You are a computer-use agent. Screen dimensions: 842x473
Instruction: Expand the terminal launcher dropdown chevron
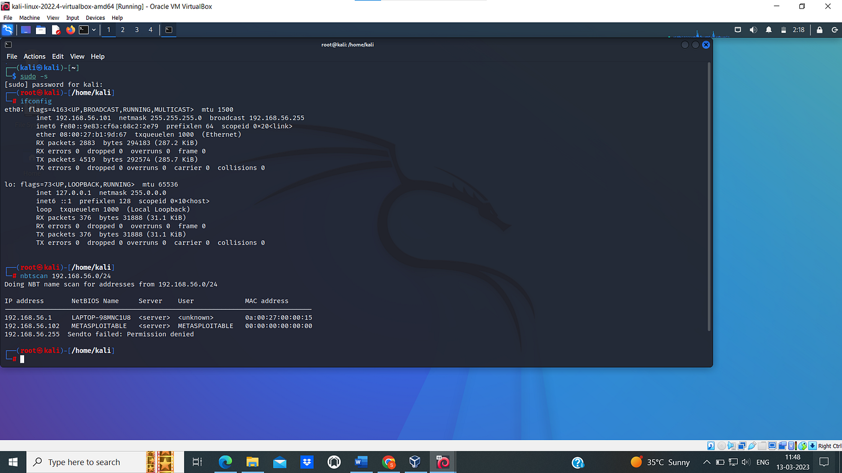pos(94,30)
